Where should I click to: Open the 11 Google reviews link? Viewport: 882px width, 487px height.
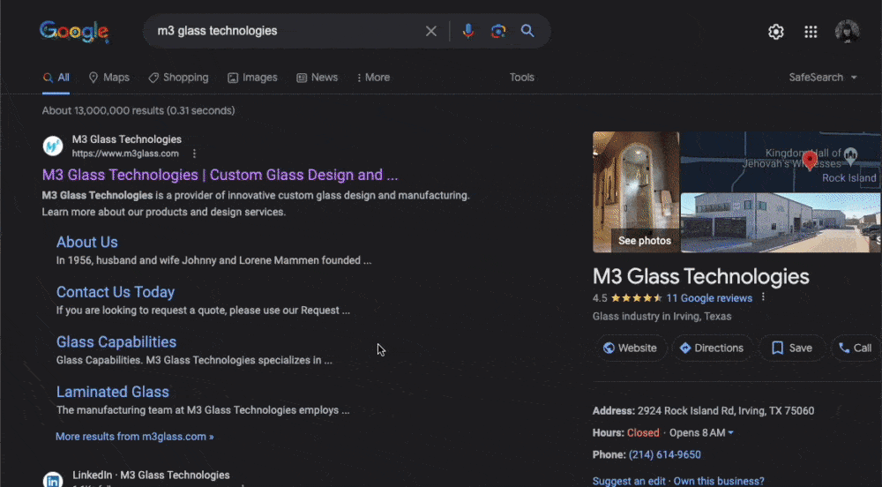[x=709, y=298]
